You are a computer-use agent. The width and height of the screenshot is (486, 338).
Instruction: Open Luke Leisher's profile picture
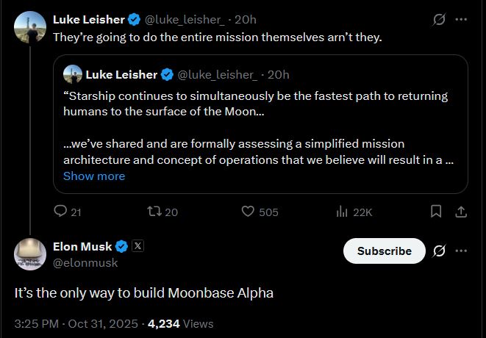(x=30, y=27)
